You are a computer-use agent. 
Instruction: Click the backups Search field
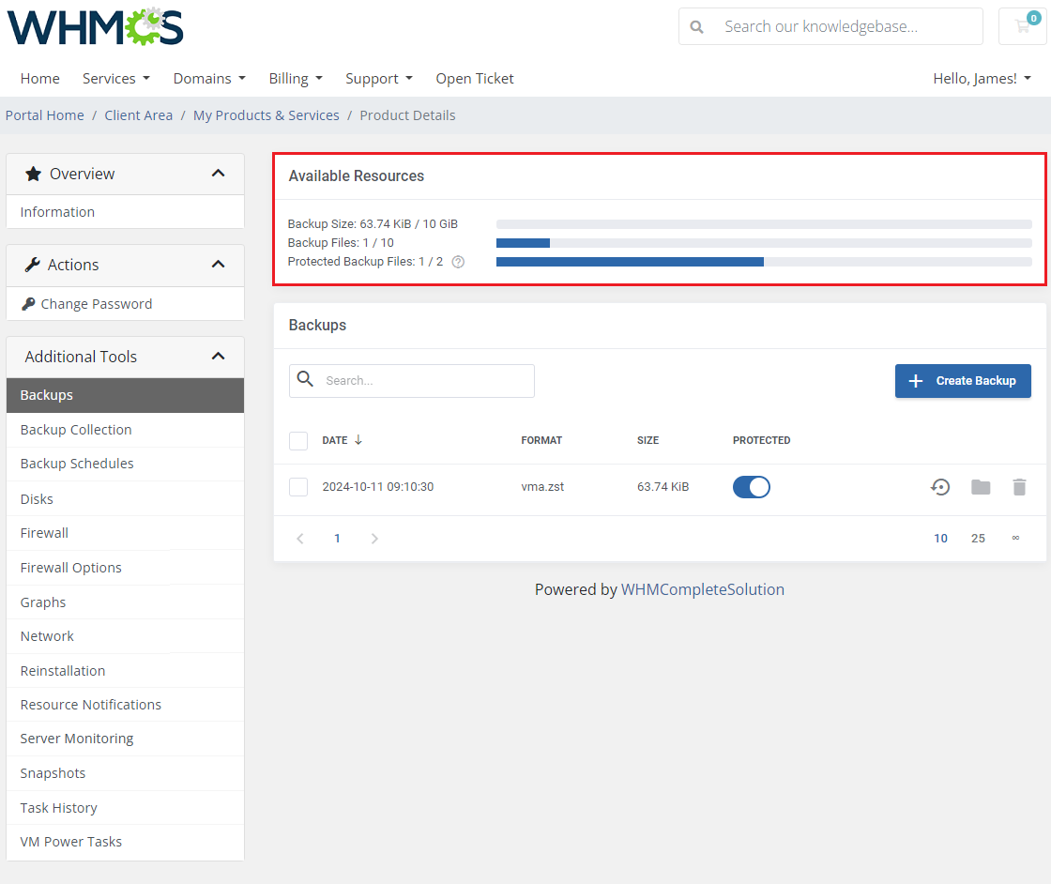pyautogui.click(x=412, y=381)
